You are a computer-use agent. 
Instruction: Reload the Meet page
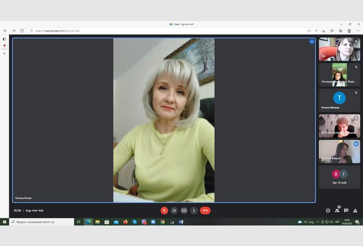click(x=22, y=30)
